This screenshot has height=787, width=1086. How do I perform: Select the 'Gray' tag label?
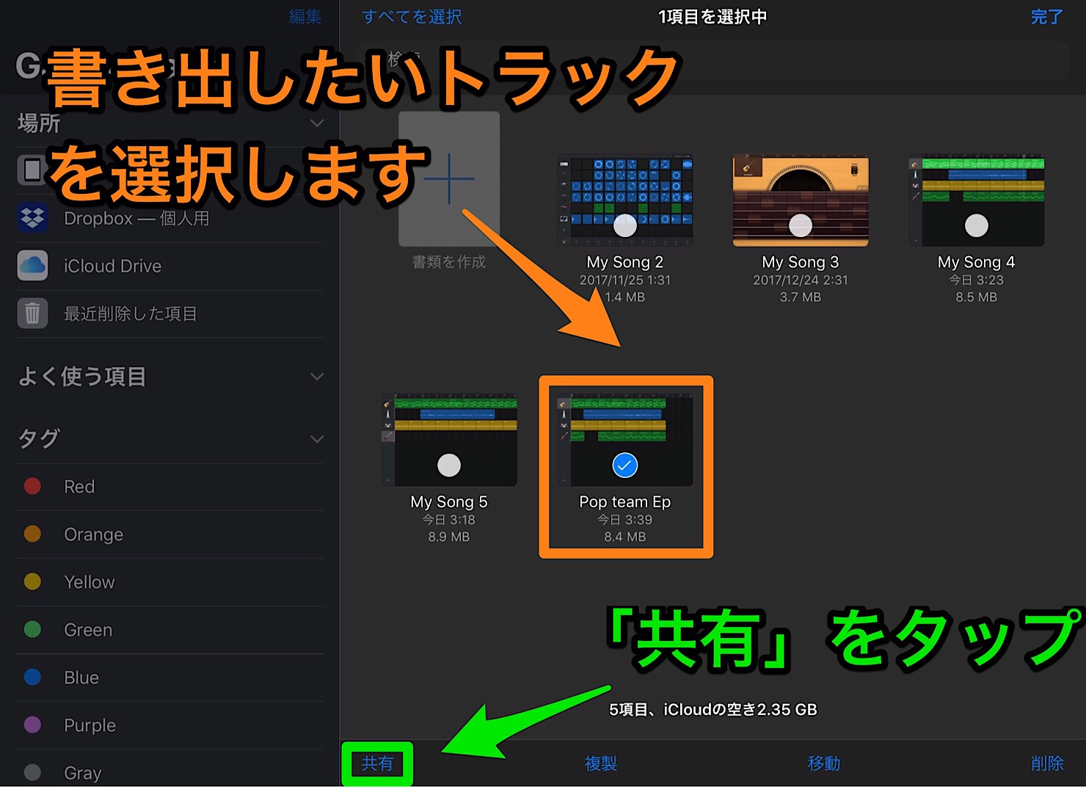(x=83, y=773)
